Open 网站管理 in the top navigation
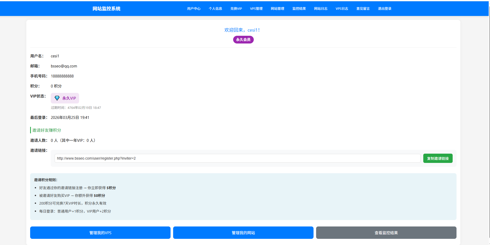Viewport: 490px width, 245px height. (277, 8)
